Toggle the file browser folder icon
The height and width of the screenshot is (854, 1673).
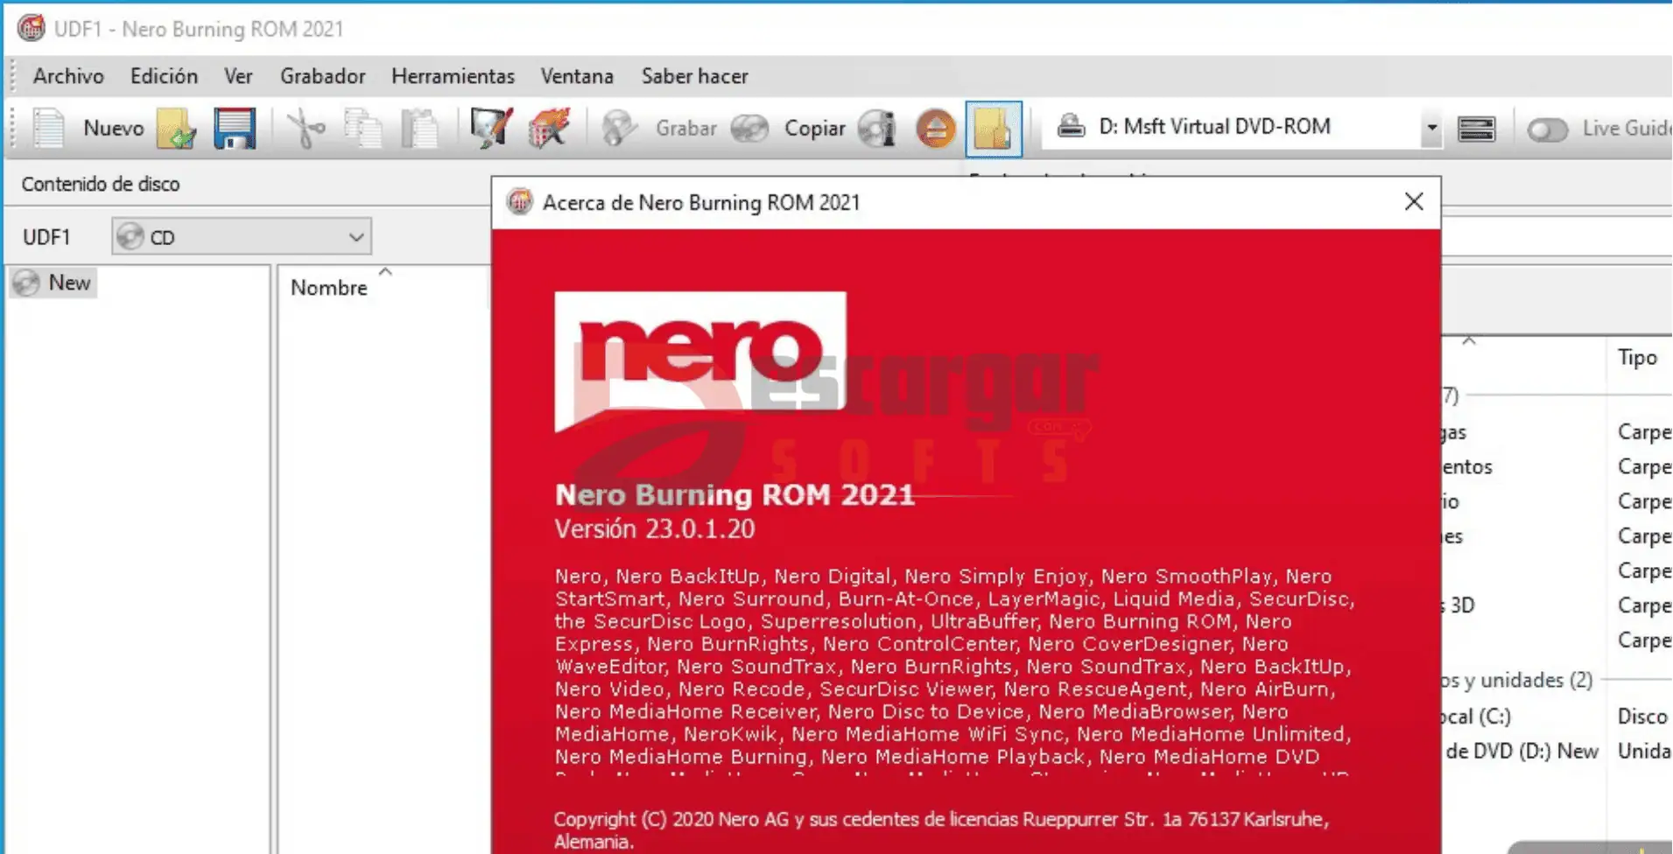click(993, 129)
